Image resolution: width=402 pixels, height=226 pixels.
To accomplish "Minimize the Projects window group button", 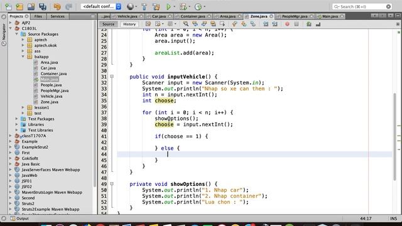I will pos(93,16).
